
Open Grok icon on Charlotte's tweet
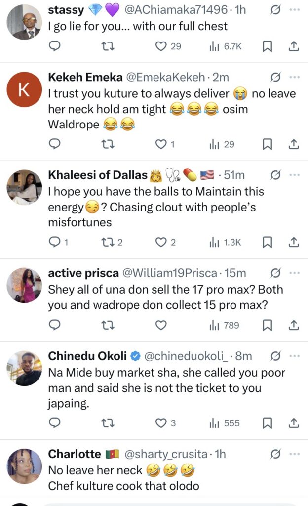[x=276, y=454]
